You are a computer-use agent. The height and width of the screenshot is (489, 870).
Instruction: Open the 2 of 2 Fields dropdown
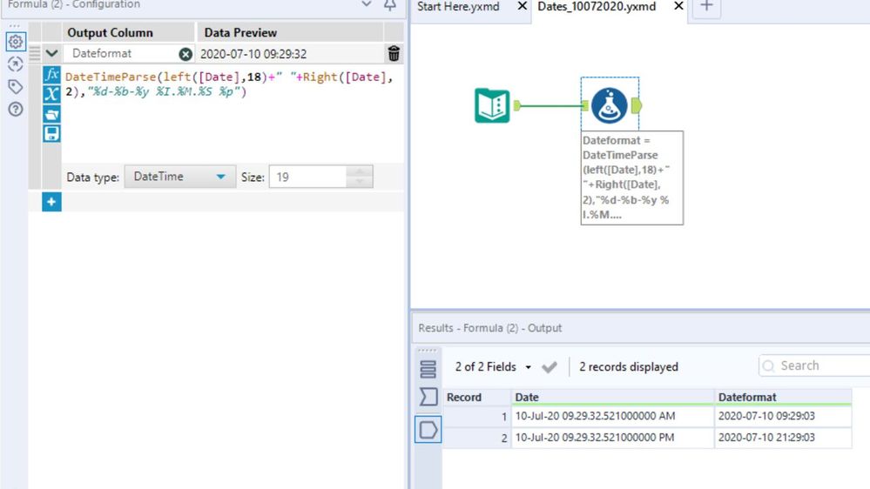(493, 367)
